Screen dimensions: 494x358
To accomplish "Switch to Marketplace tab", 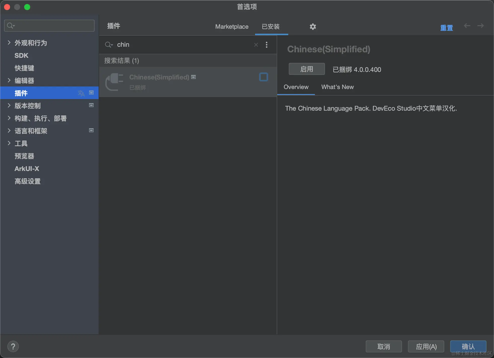I will 232,27.
